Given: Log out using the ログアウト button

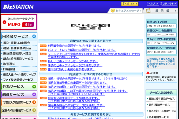Looking at the screenshot, I should coord(169,4).
